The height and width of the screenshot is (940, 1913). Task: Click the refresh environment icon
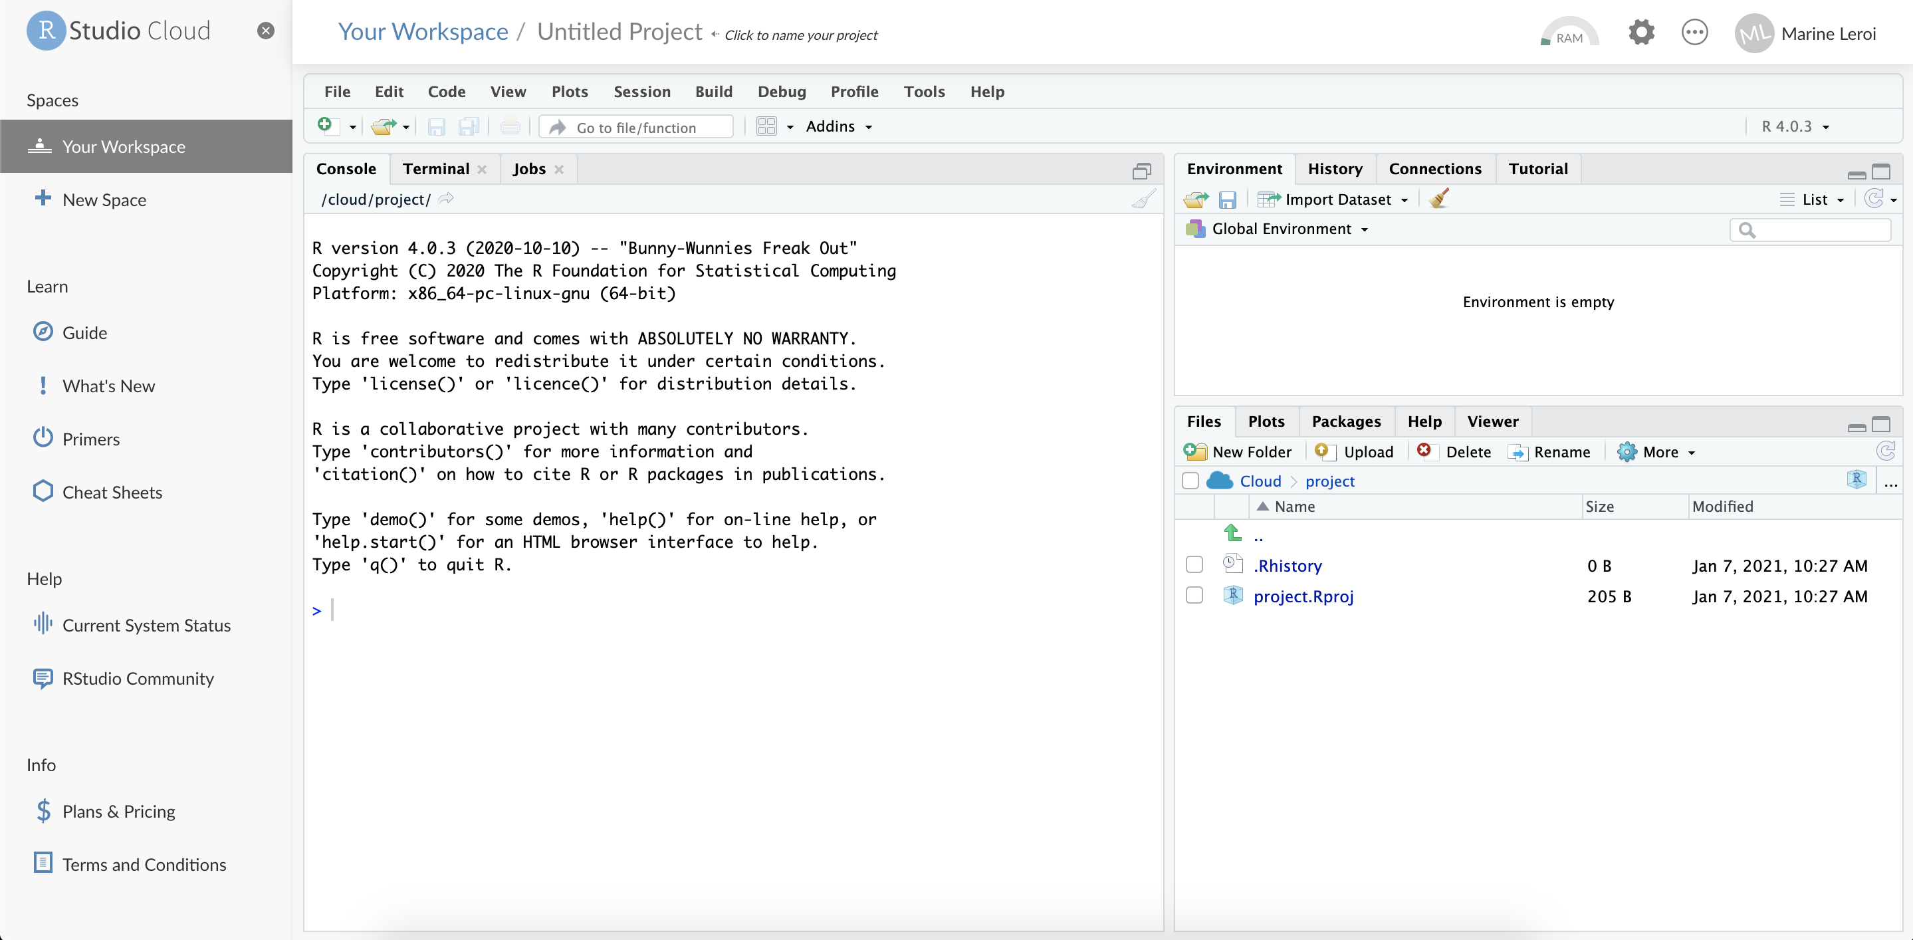point(1874,198)
